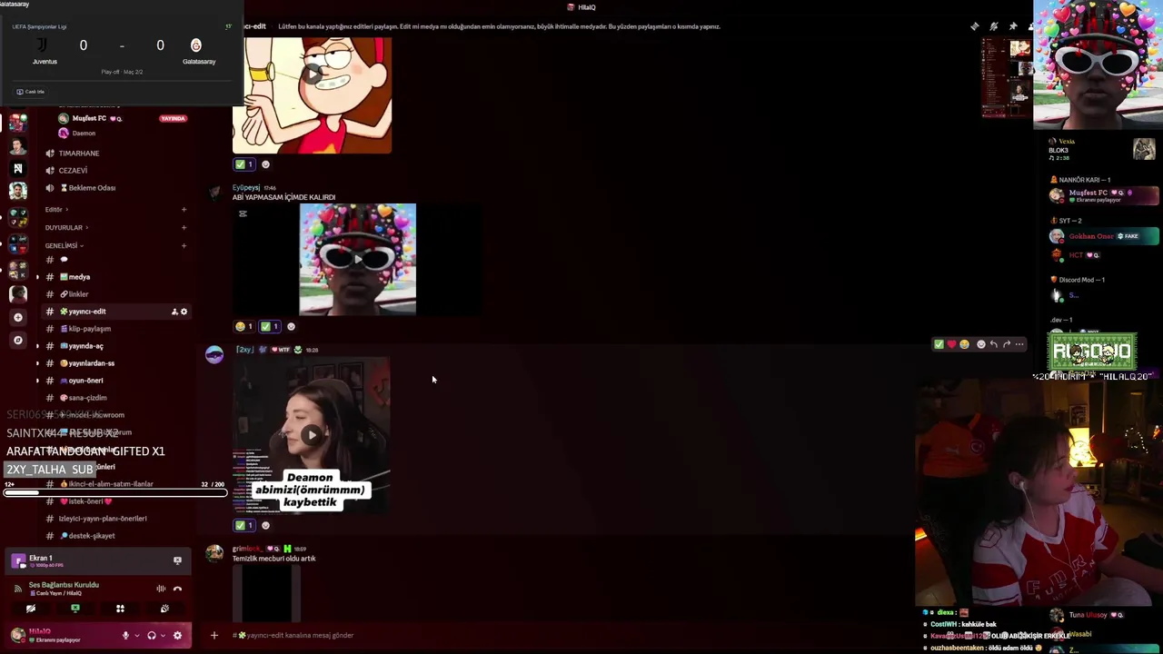The image size is (1163, 654).
Task: Open add reaction picker in message toolbar
Action: point(980,344)
